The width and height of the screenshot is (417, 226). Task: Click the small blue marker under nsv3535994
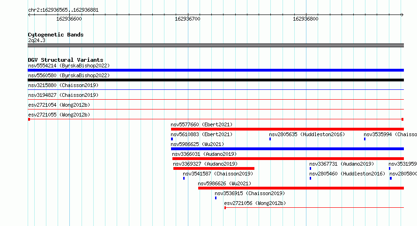pyautogui.click(x=365, y=139)
